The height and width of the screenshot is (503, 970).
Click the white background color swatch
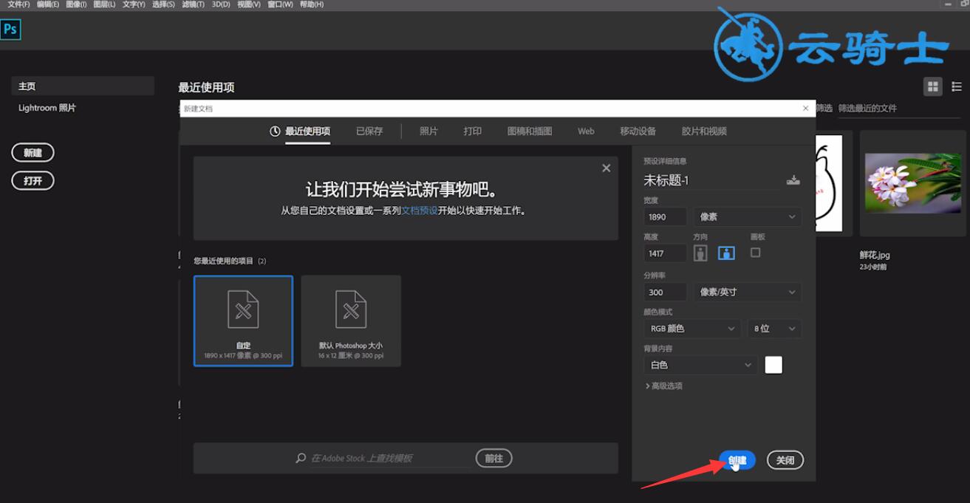point(773,365)
